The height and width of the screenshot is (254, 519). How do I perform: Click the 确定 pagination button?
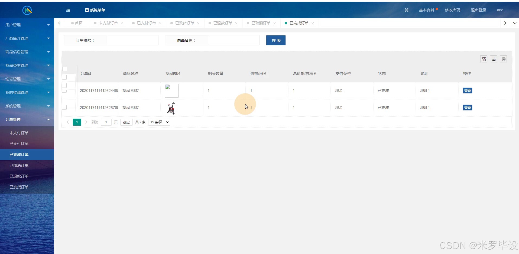pos(126,122)
